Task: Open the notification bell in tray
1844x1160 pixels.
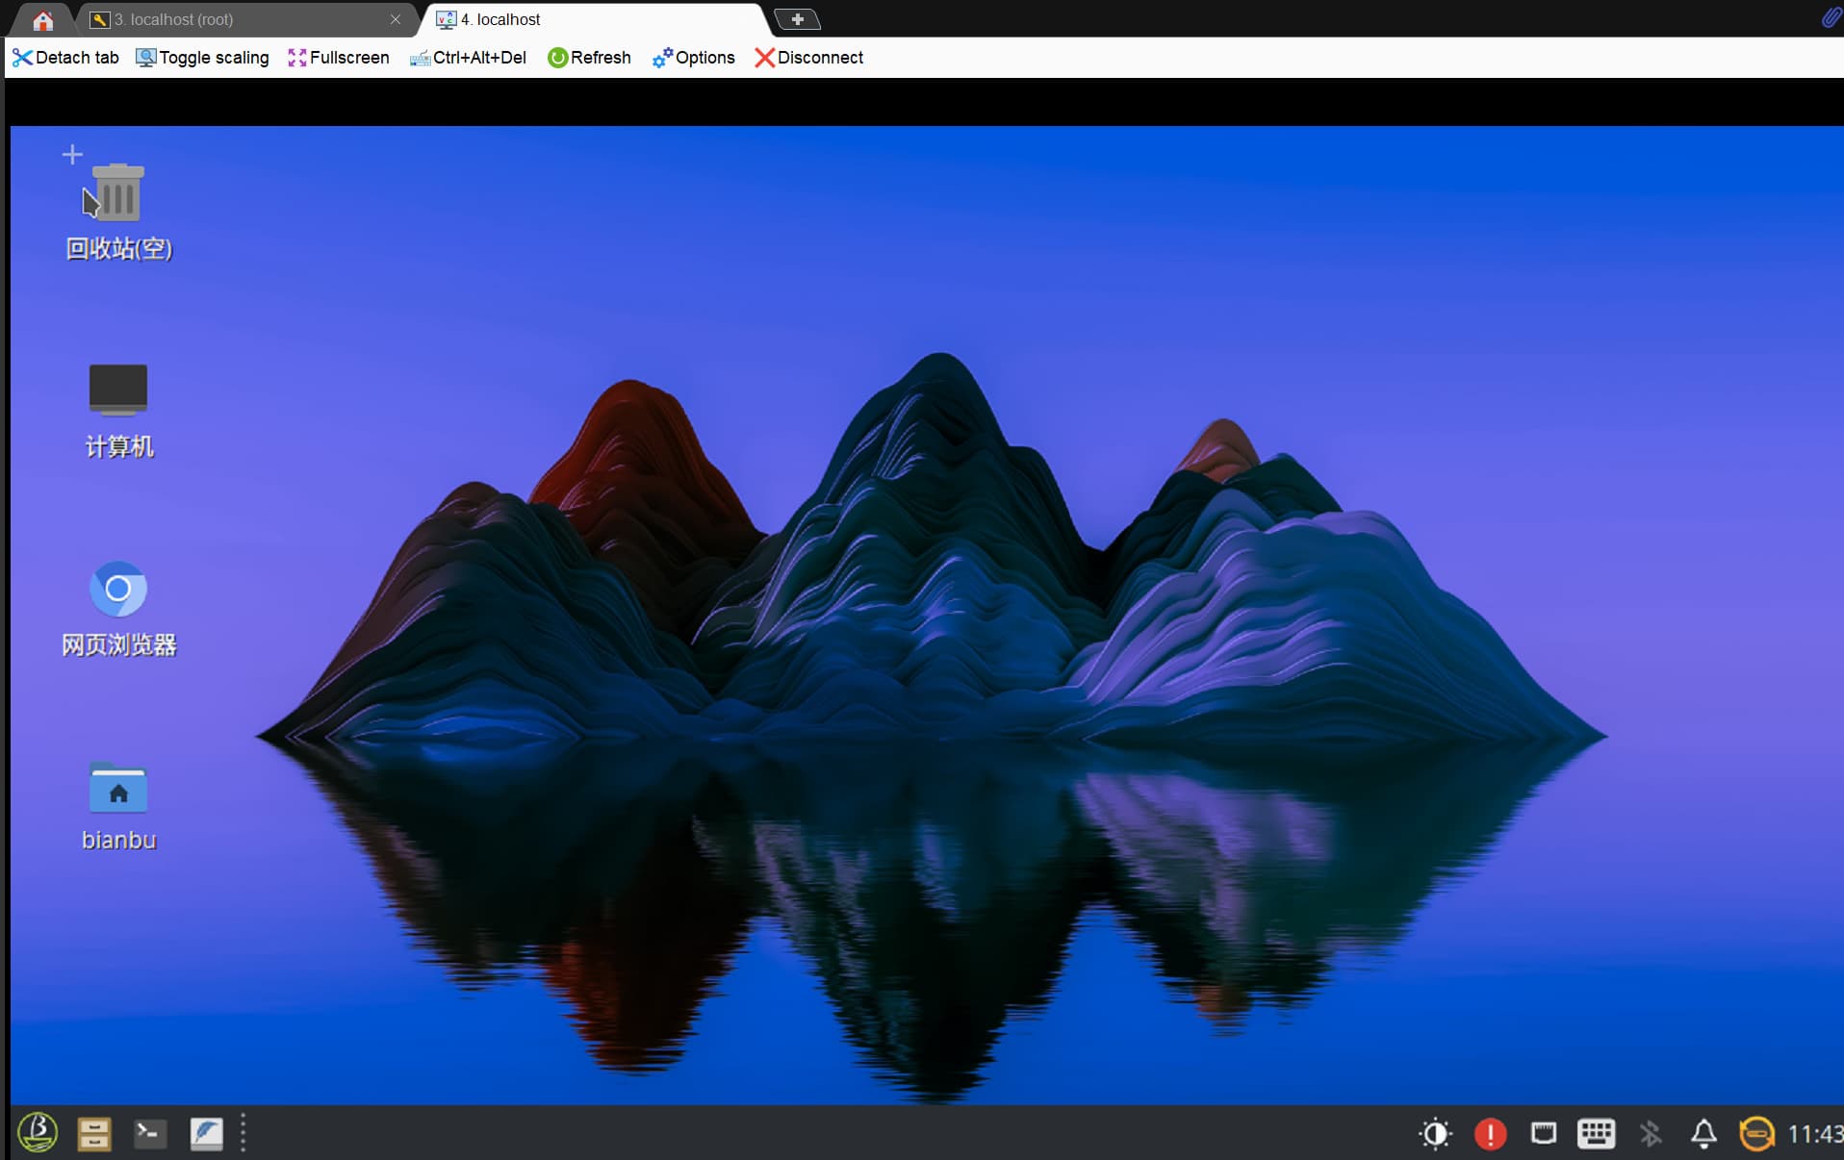Action: click(x=1703, y=1134)
